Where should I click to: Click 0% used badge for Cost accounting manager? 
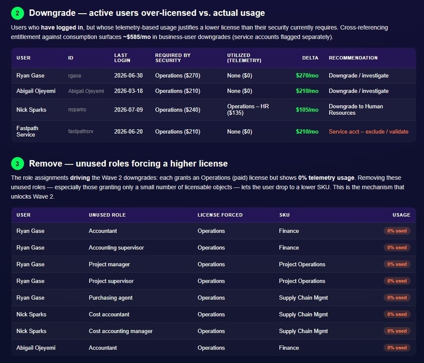pos(397,331)
